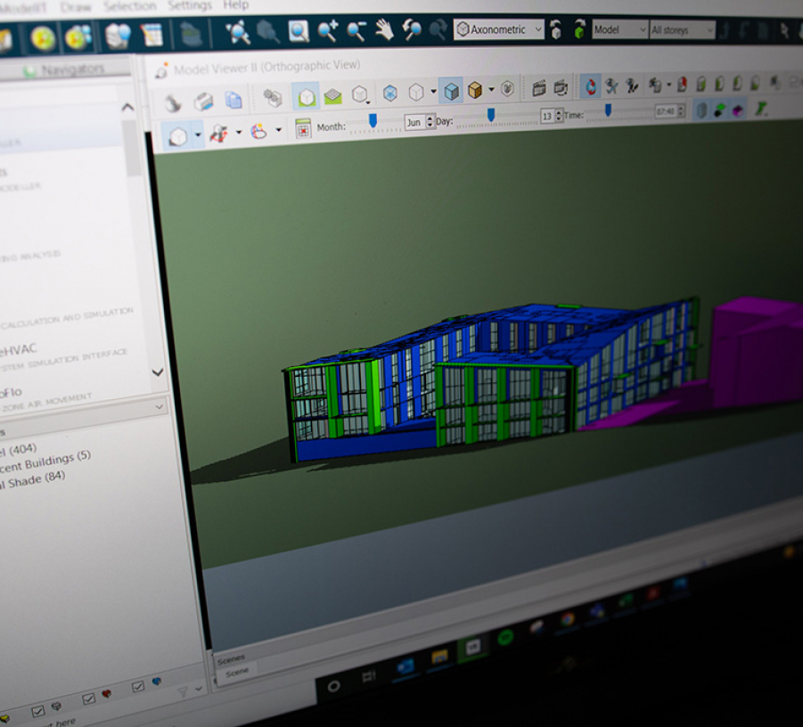Open the ApacheHVAC navigator entry

click(19, 351)
